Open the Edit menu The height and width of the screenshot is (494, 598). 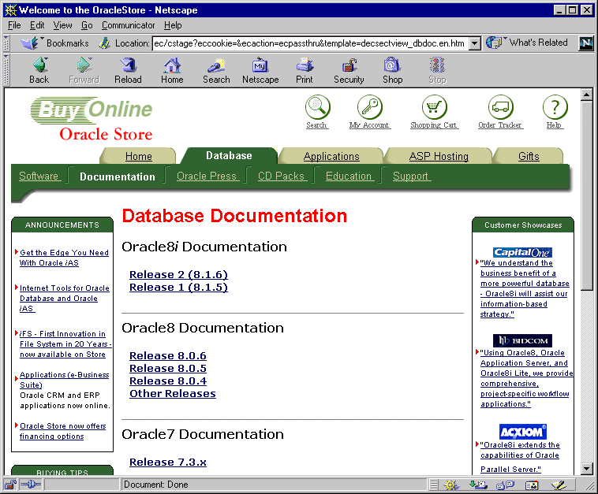pos(37,25)
